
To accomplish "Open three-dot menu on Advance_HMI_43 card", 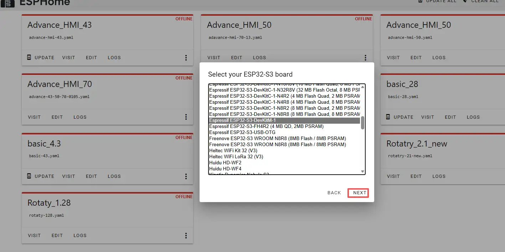I will pos(186,58).
